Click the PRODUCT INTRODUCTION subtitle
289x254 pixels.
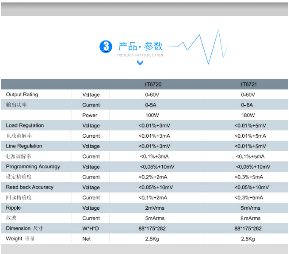tap(140, 55)
